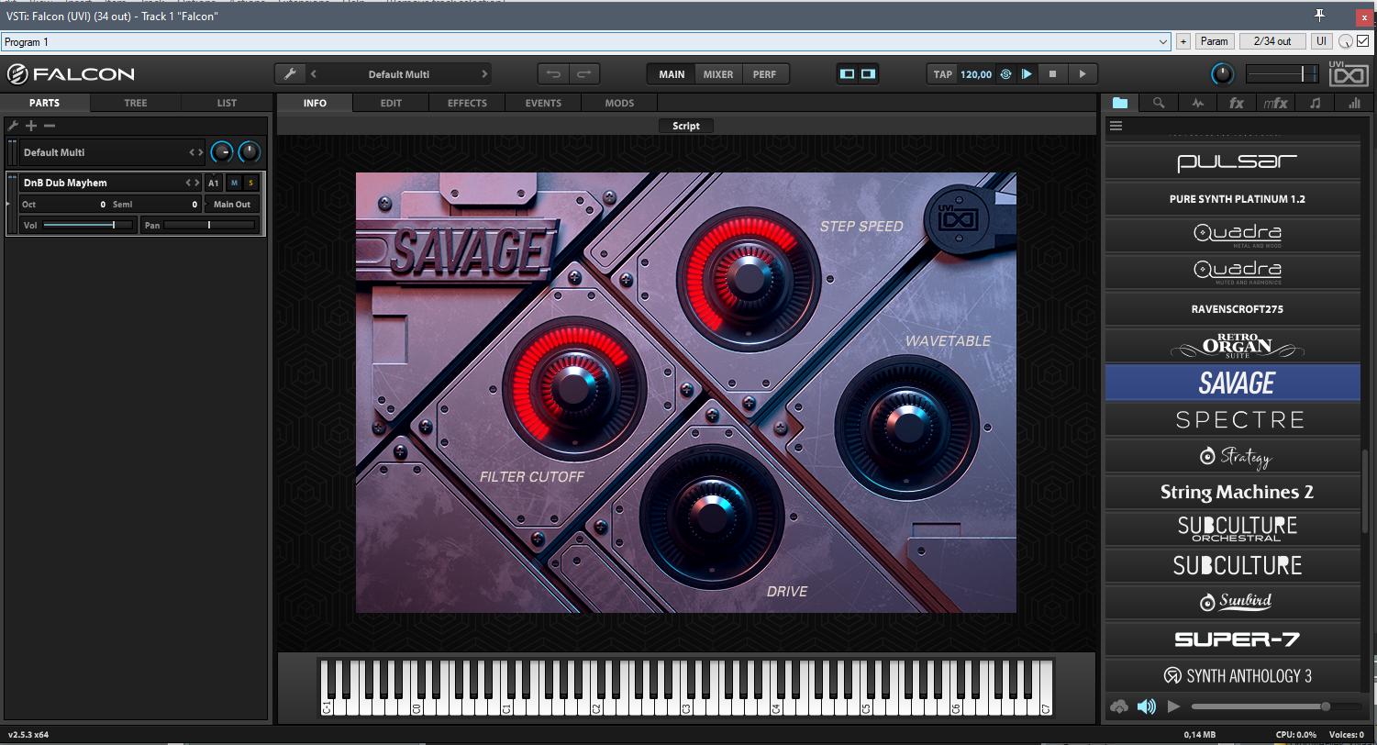Switch to the MODS tab
The height and width of the screenshot is (745, 1377).
(619, 103)
